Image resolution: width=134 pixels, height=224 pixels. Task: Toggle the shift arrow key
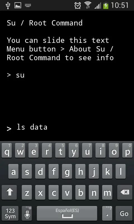9,192
